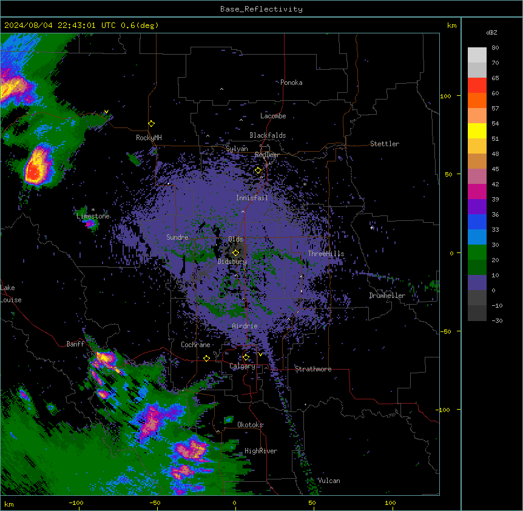Click the Drumheller label
Screen dimensions: 523x511
coord(387,296)
